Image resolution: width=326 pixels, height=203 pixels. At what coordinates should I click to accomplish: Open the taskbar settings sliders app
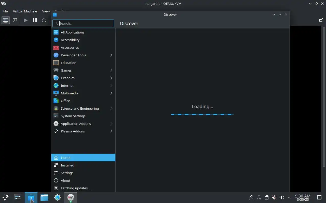click(x=18, y=197)
